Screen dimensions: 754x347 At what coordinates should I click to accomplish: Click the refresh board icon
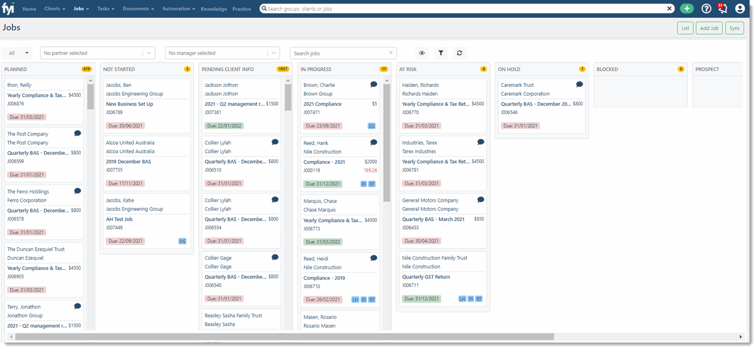(460, 53)
